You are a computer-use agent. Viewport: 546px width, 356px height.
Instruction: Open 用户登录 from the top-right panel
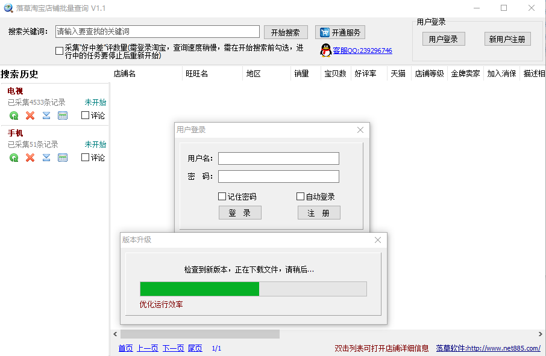444,39
